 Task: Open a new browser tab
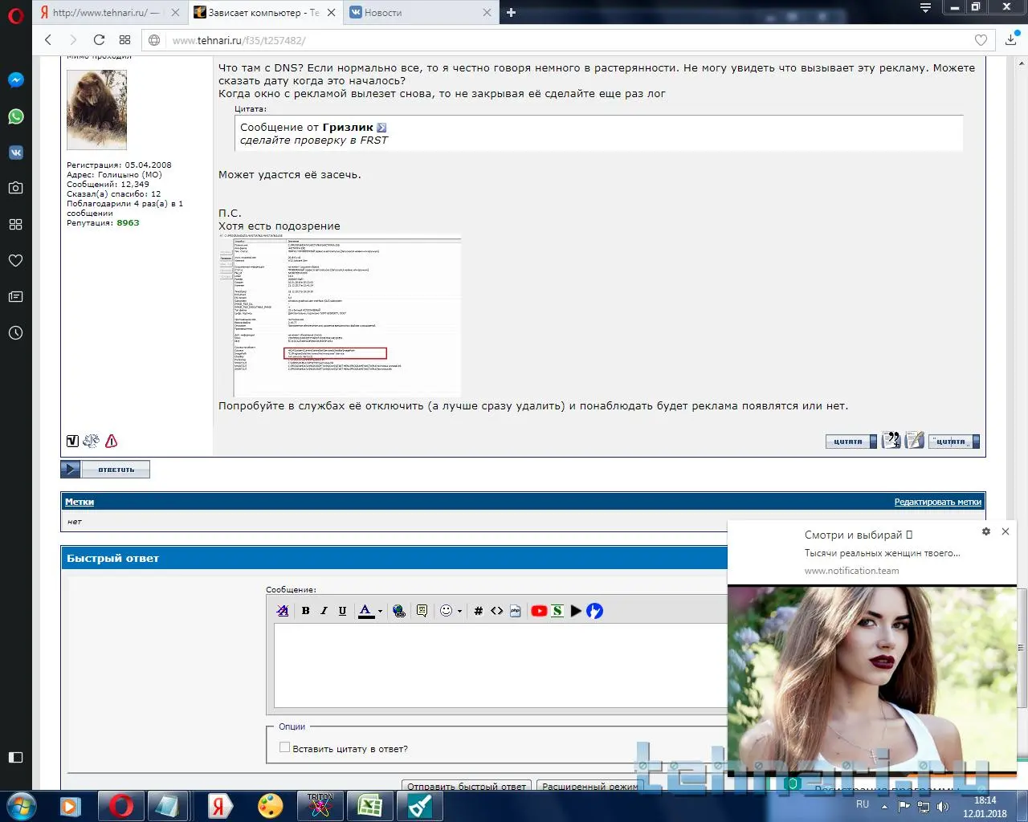(511, 13)
